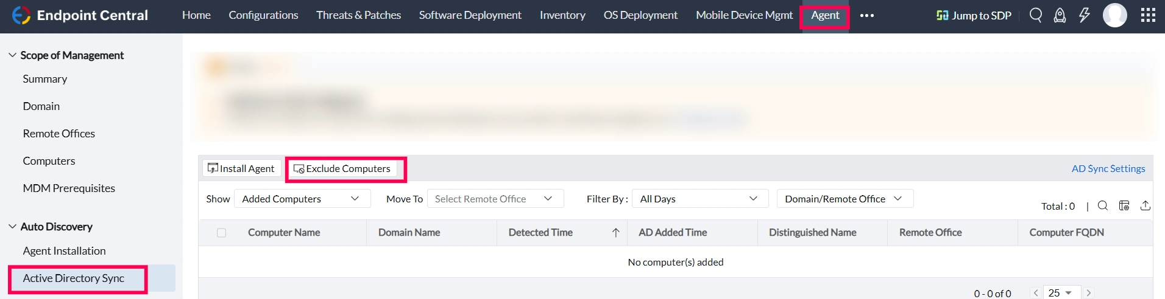Click the Computer FQDN column header
Image resolution: width=1165 pixels, height=299 pixels.
pos(1066,233)
